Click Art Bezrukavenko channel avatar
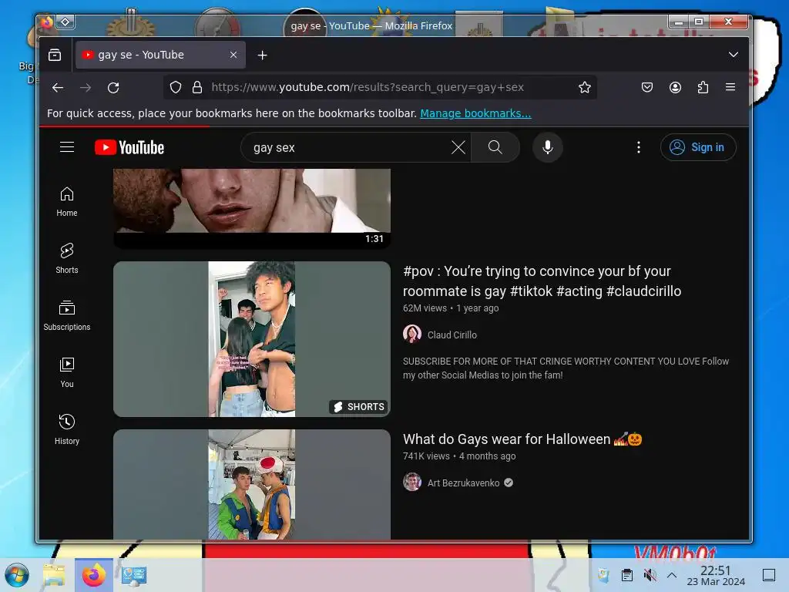Image resolution: width=789 pixels, height=592 pixels. 412,482
